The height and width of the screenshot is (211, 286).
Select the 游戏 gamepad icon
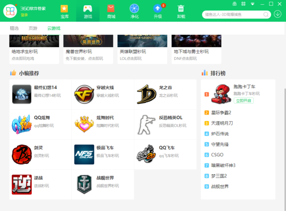[x=88, y=9]
